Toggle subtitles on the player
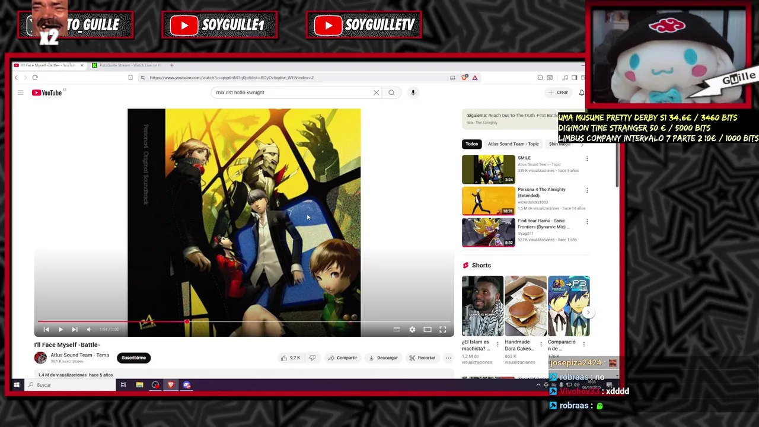 click(x=397, y=329)
